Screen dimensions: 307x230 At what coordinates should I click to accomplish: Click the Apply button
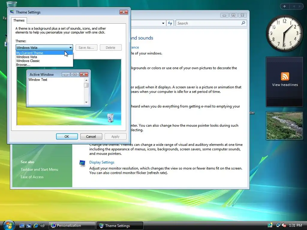point(115,137)
